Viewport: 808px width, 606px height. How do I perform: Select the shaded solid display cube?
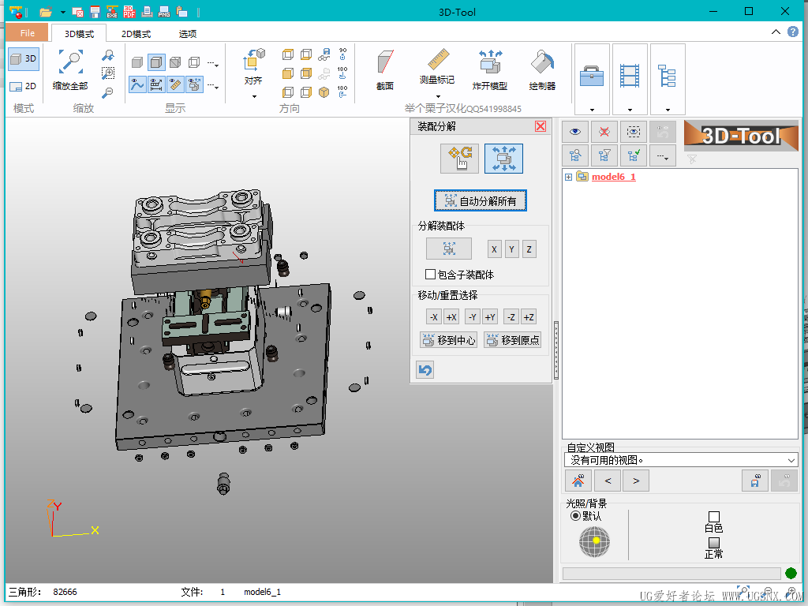tap(137, 63)
